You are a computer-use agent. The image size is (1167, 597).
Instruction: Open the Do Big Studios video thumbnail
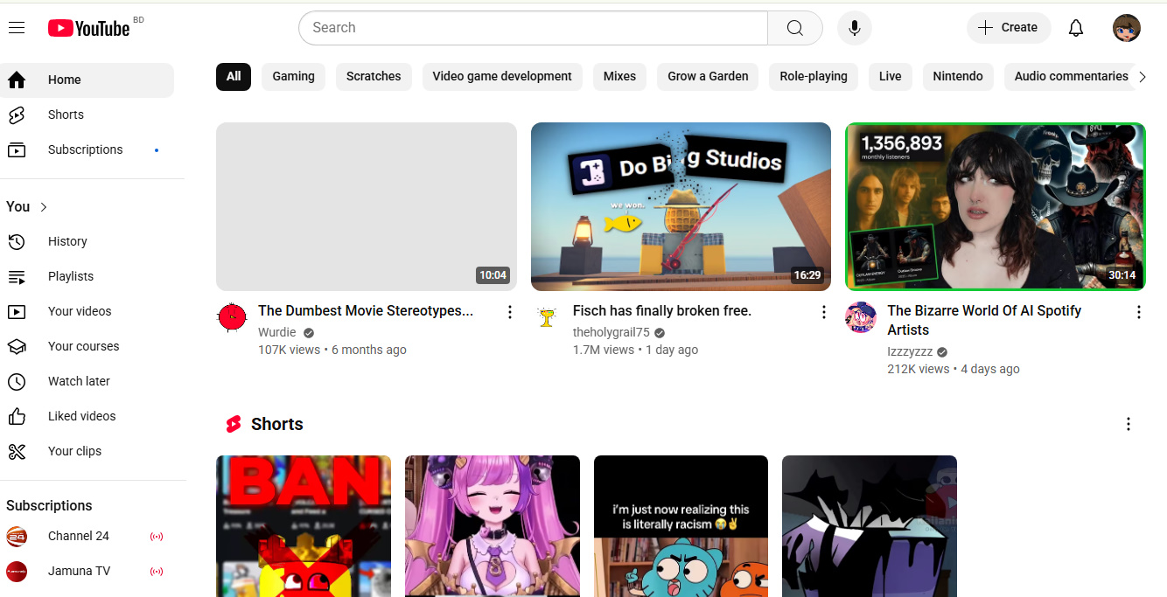tap(681, 206)
